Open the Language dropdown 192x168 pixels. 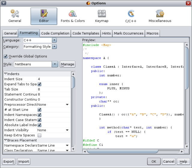[54, 40]
